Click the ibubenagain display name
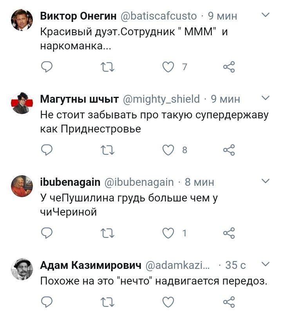The height and width of the screenshot is (321, 282). coord(70,182)
